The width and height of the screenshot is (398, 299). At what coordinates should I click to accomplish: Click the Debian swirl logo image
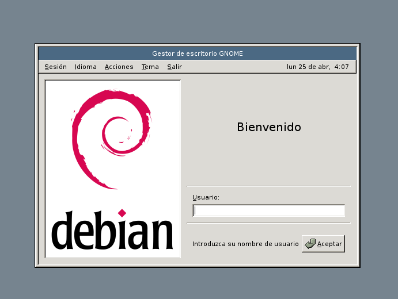coord(113,169)
